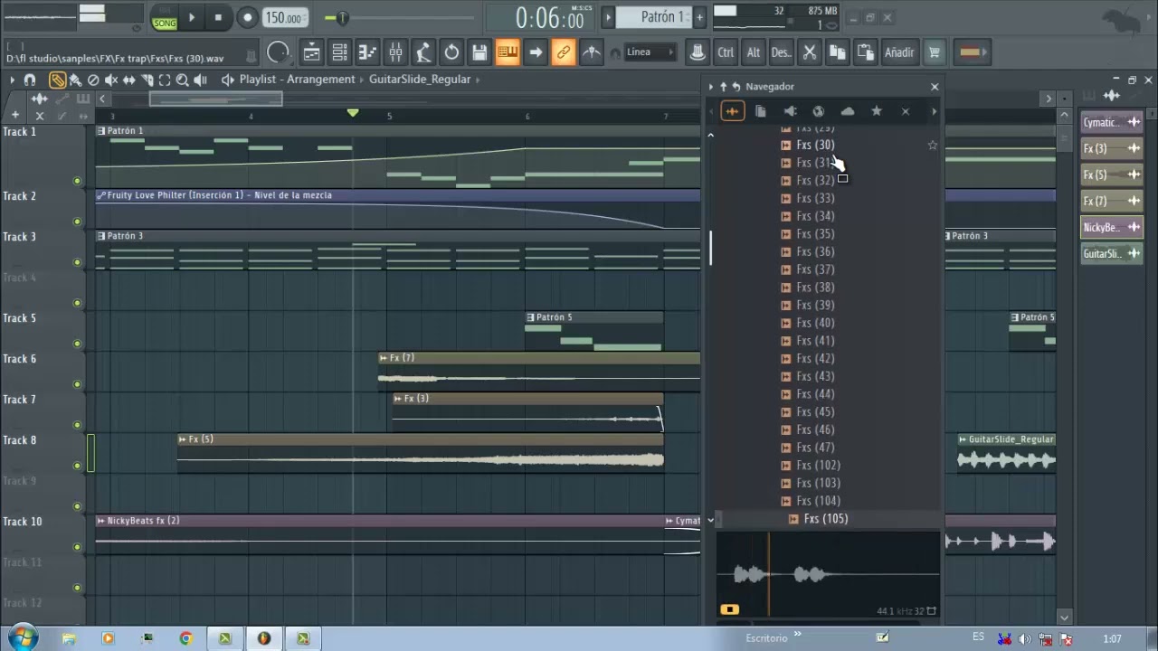Switch to browser globe tab
Viewport: 1158px width, 651px height.
coord(819,111)
